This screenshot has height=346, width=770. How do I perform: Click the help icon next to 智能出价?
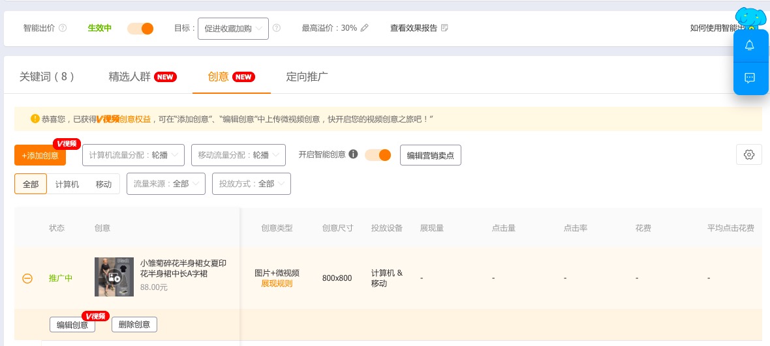(63, 28)
